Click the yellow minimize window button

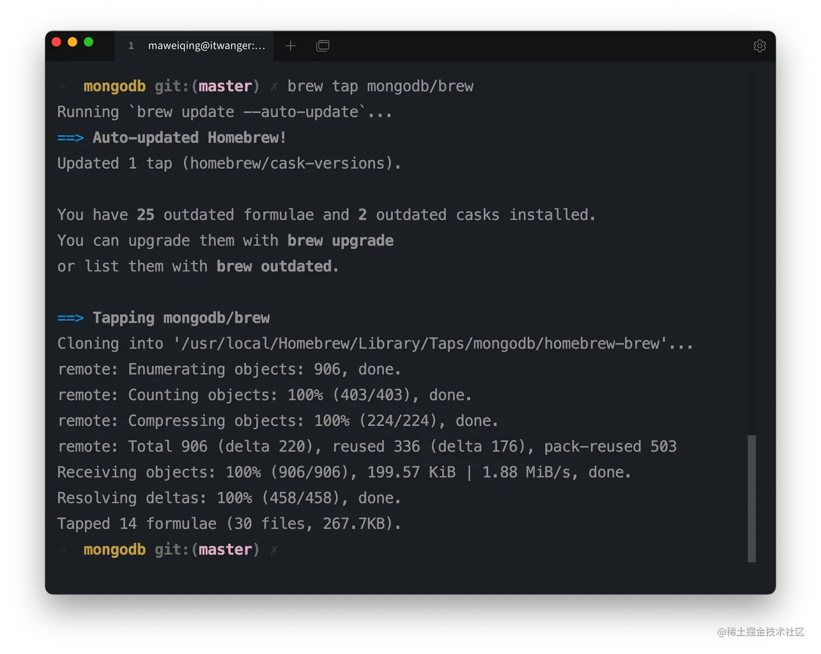click(x=72, y=42)
